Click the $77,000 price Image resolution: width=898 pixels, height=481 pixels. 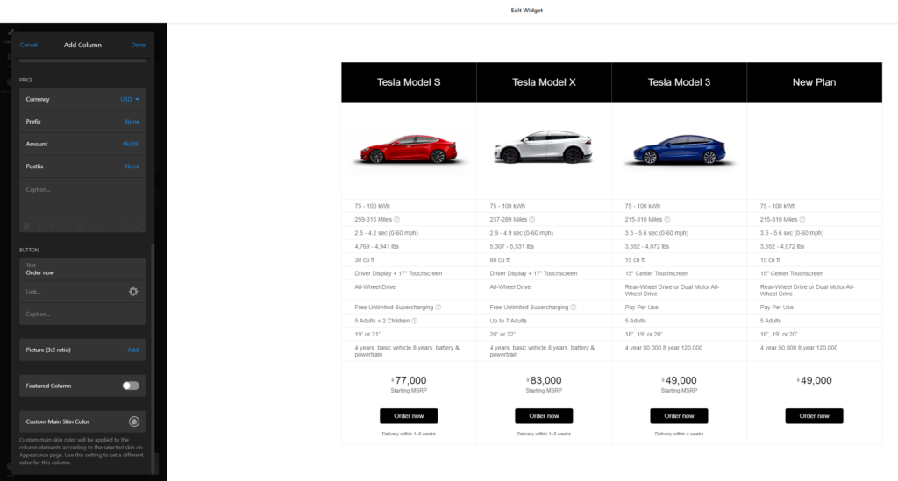[409, 380]
